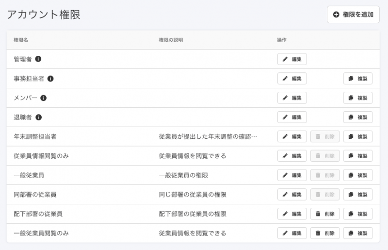
Task: Click the info icon beside 事務担当者
Action: [50, 79]
